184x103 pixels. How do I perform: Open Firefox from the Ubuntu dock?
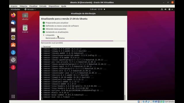13,15
